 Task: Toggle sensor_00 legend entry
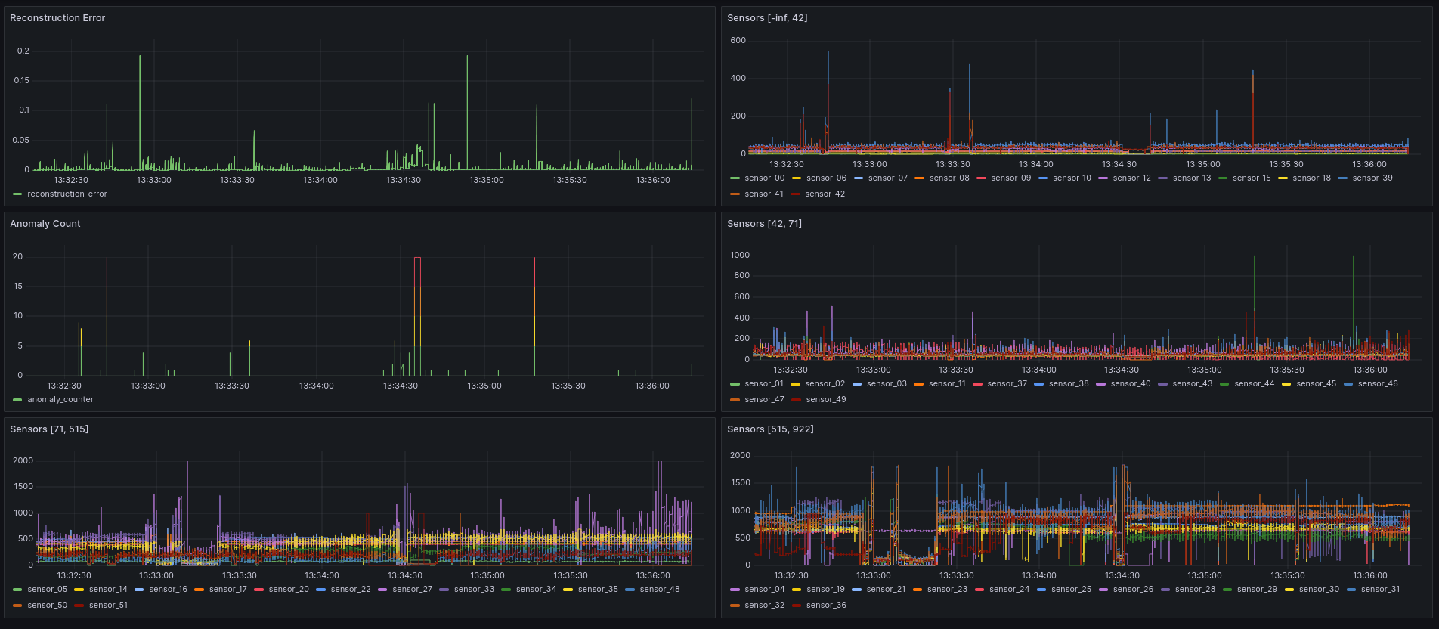[765, 178]
